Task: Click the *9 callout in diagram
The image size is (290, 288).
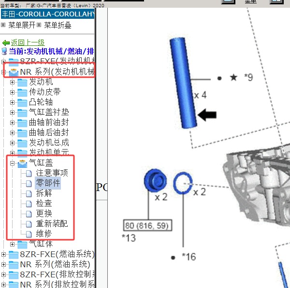Action: tap(248, 77)
